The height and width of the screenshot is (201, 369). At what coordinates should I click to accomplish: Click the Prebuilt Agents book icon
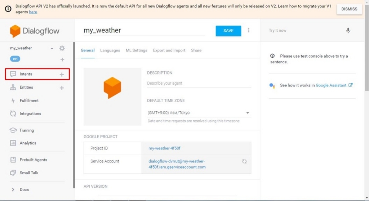click(13, 160)
